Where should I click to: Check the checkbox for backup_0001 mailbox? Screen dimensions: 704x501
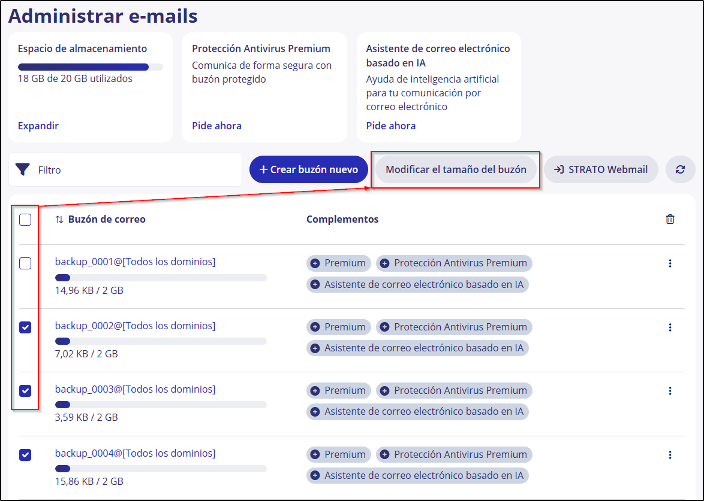point(25,263)
